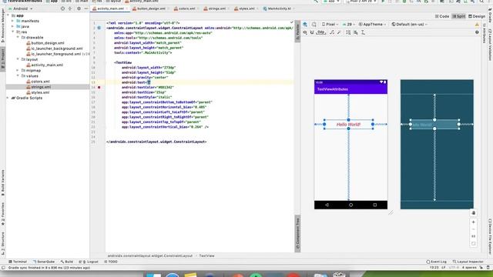Open the Pixel device dropdown
This screenshot has height=277, width=493.
click(x=330, y=24)
